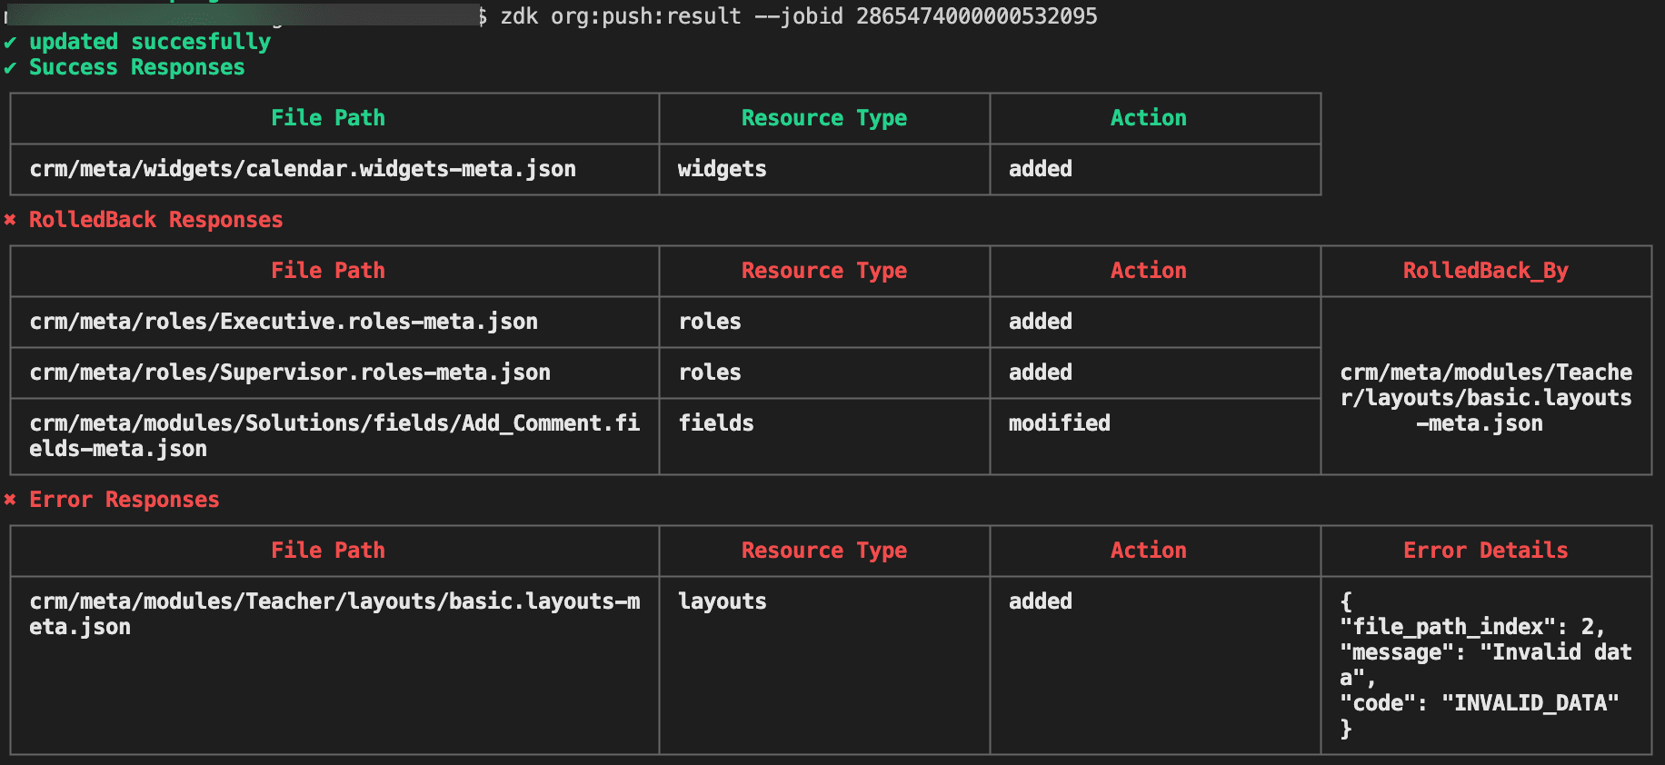Screen dimensions: 1665x765
Task: Click the checkmark beside "Success Responses"
Action: [x=10, y=68]
